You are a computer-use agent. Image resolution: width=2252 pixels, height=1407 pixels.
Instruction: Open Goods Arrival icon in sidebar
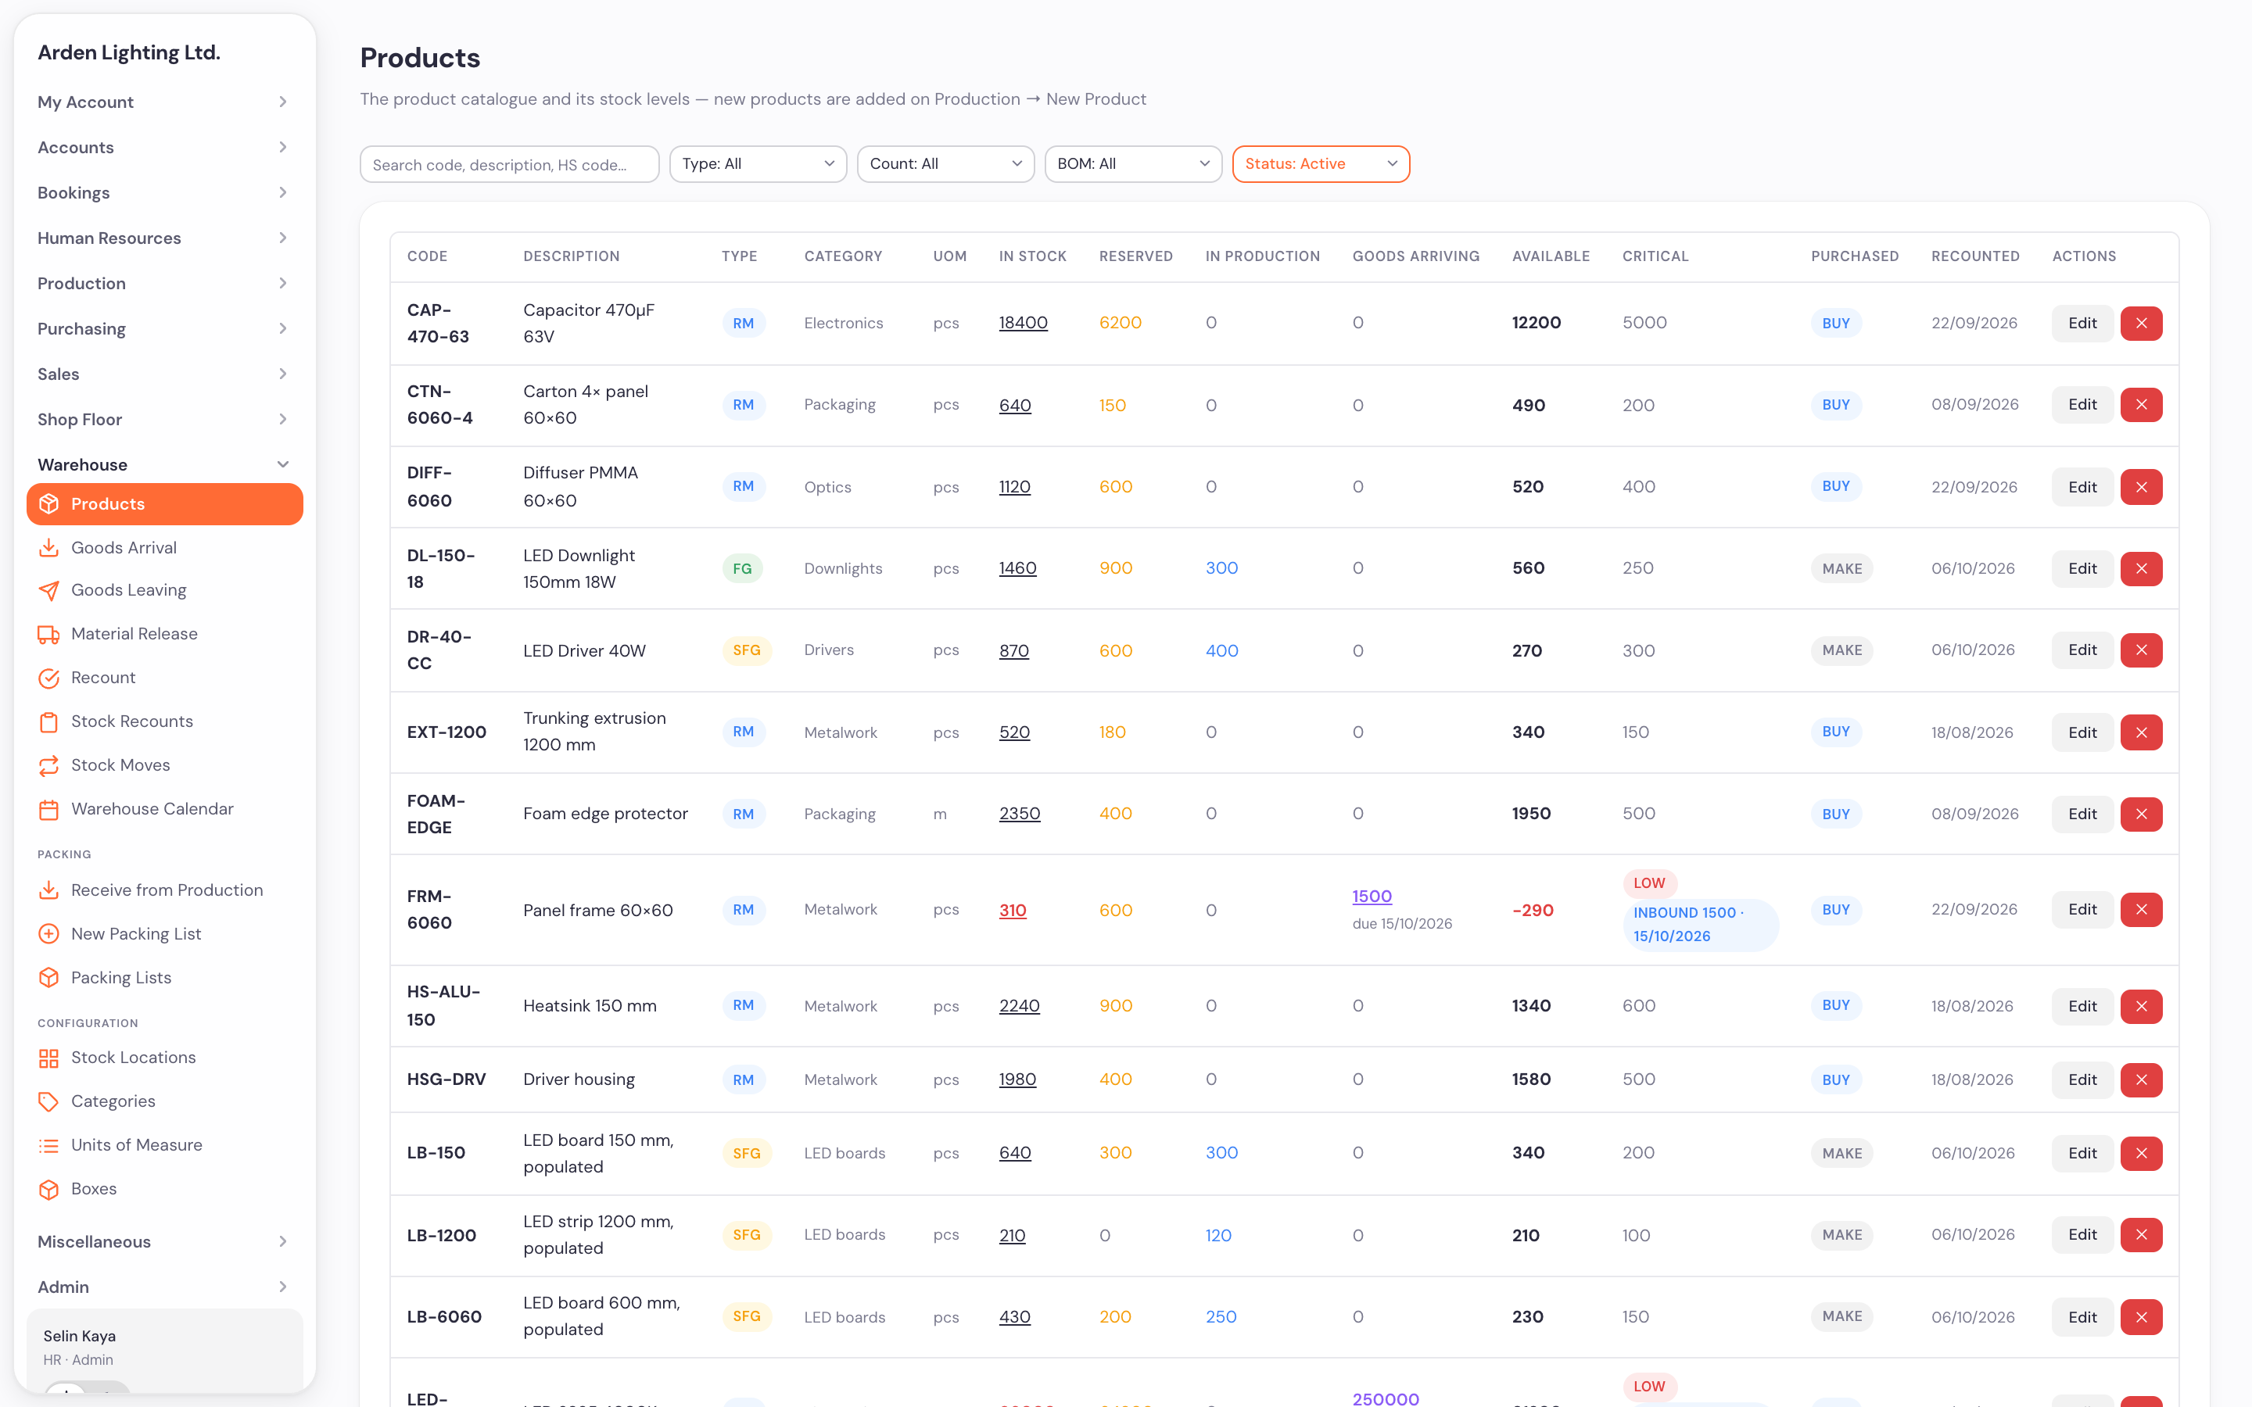point(48,547)
